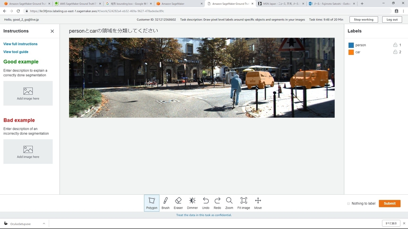Click the street scene image canvas
Screen dimensions: 408x229
[202, 78]
